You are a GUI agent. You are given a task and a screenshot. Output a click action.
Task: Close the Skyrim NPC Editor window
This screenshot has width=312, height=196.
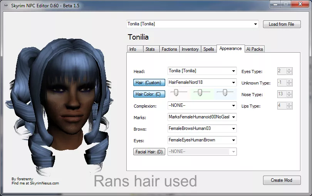300,4
